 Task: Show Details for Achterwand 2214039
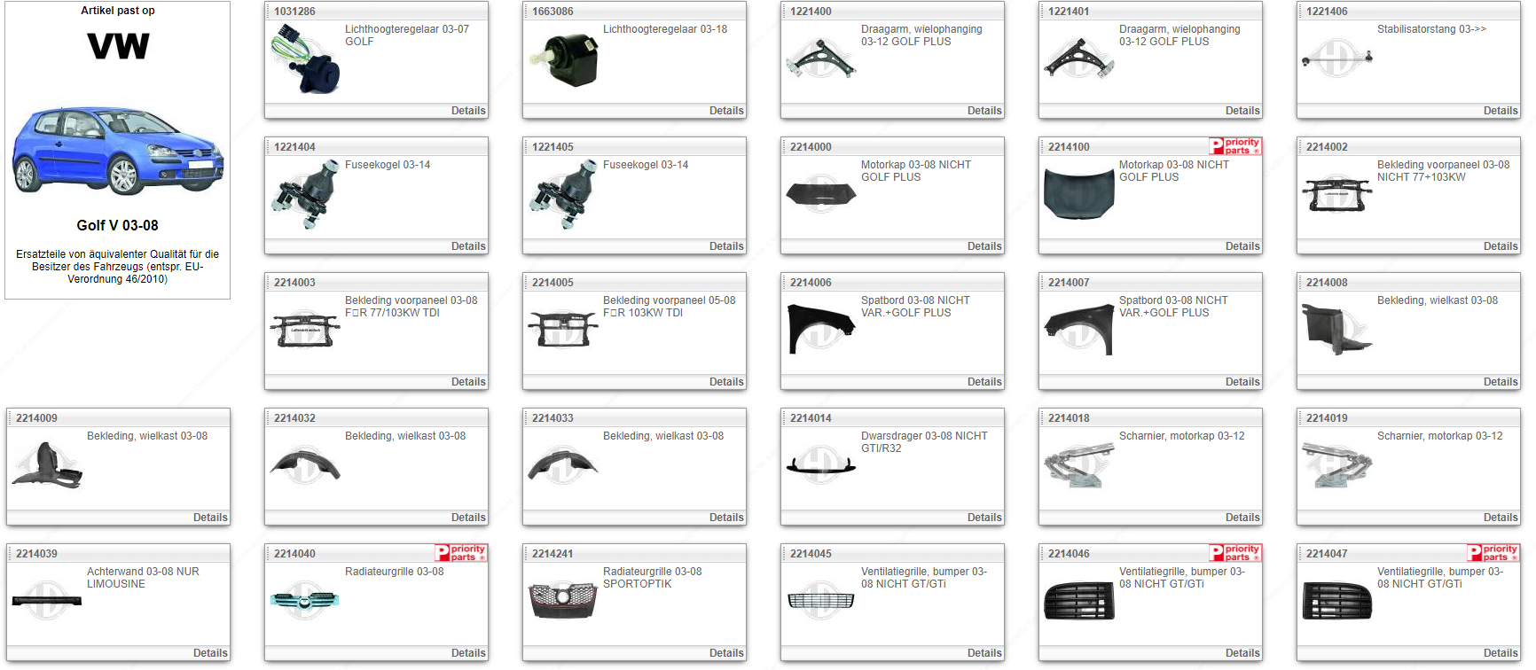[210, 653]
